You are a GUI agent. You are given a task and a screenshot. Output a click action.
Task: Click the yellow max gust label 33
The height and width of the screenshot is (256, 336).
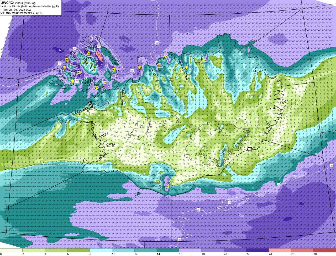[79, 73]
